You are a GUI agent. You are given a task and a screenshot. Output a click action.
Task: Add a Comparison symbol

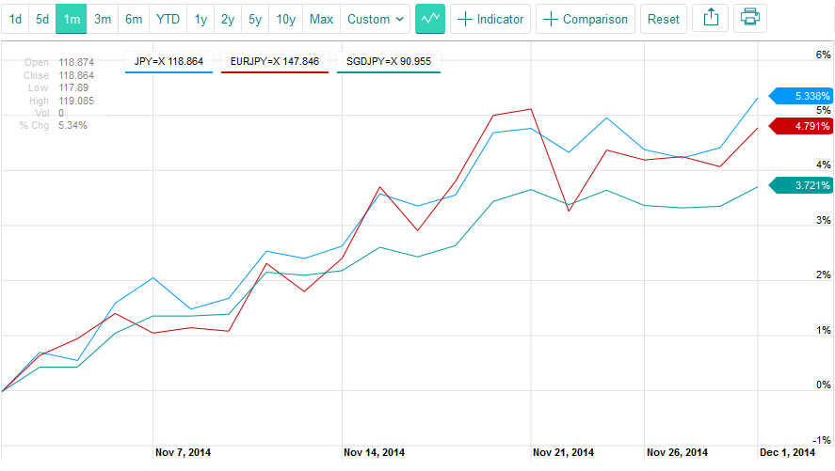[586, 19]
